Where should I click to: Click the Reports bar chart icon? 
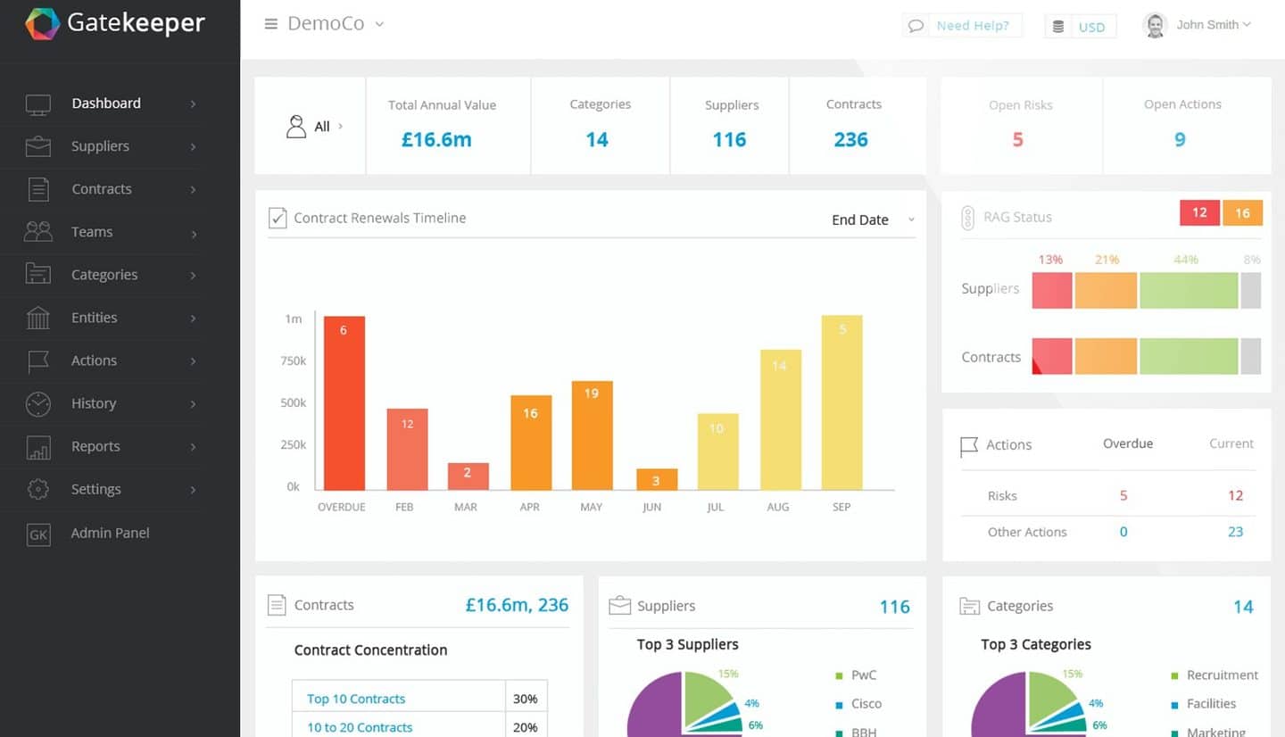[38, 447]
